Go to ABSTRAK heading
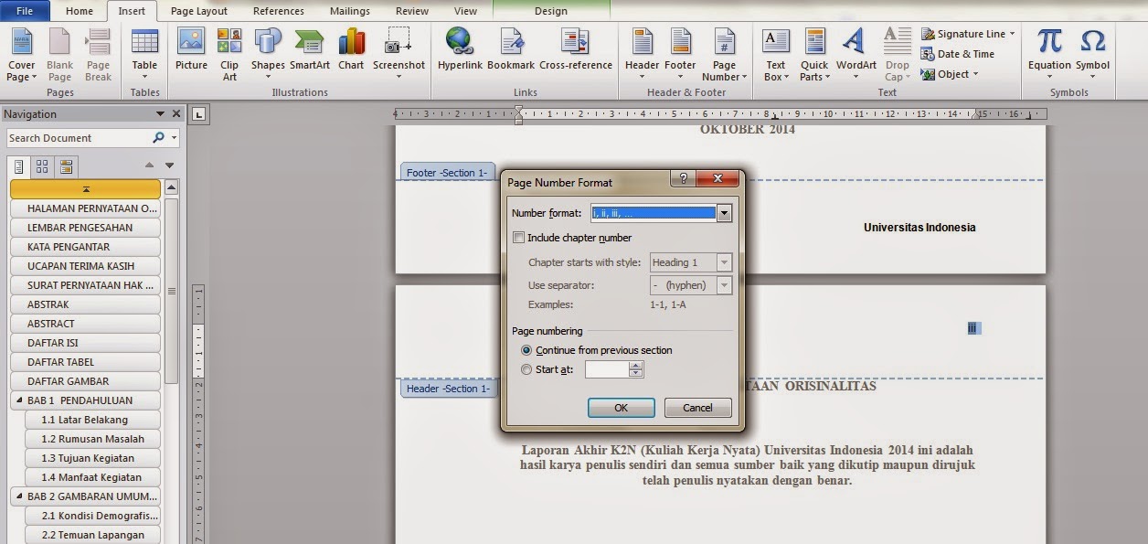Viewport: 1148px width, 544px height. point(85,304)
